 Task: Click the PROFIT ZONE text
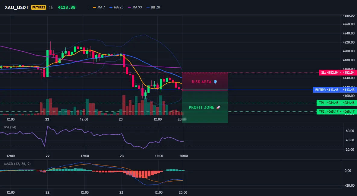201,108
